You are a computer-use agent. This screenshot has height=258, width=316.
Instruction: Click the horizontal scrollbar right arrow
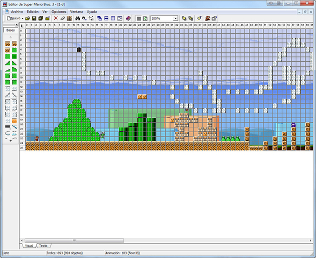[x=310, y=240]
